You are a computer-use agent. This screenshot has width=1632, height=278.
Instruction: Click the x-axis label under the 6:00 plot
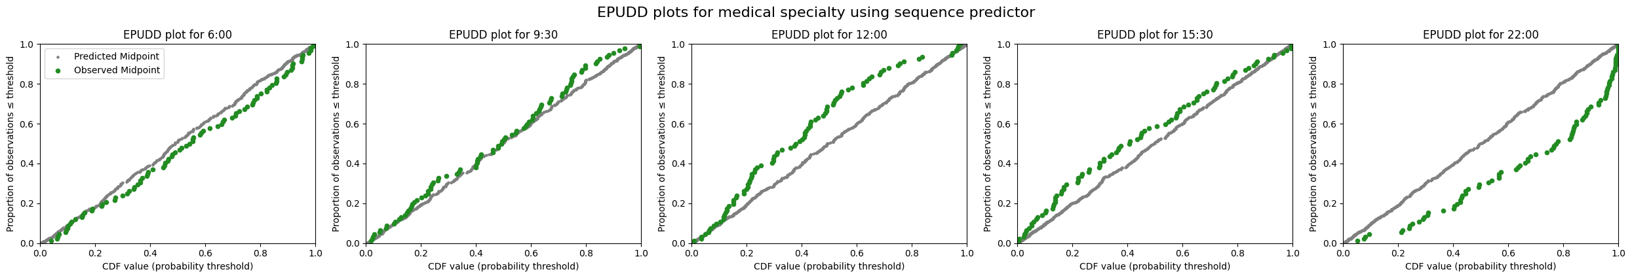coord(178,267)
